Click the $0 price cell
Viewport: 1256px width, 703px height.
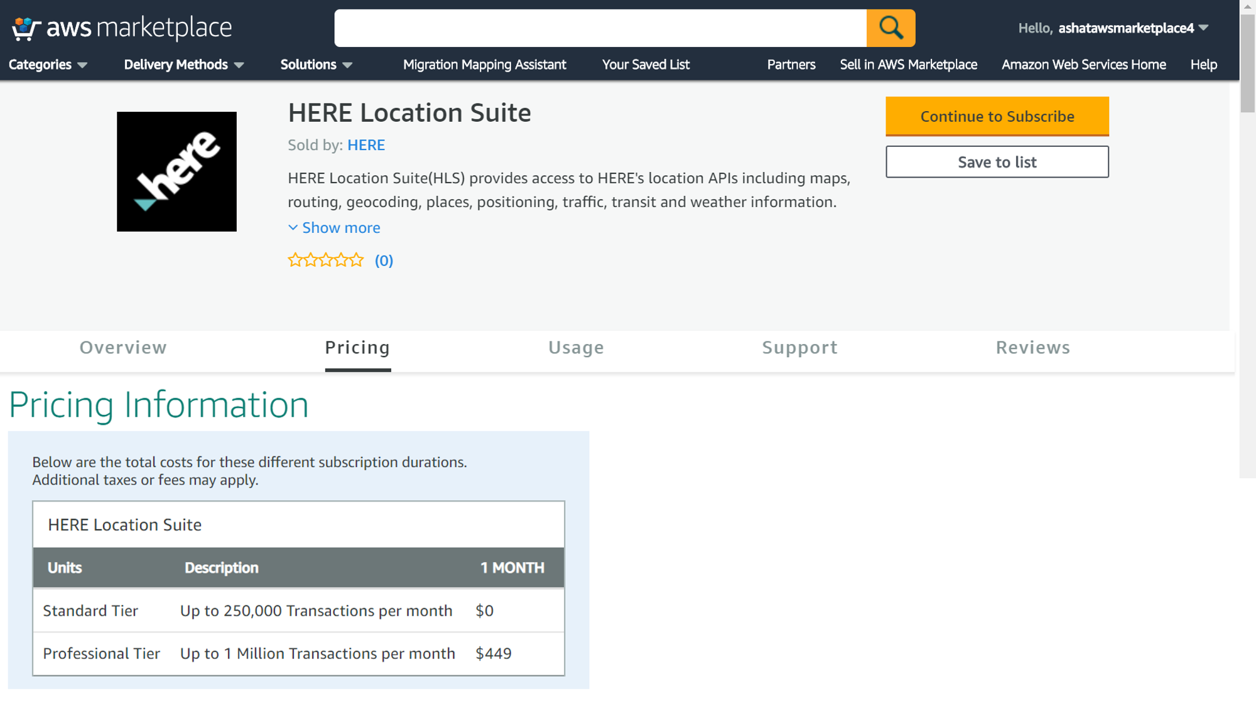click(x=484, y=611)
